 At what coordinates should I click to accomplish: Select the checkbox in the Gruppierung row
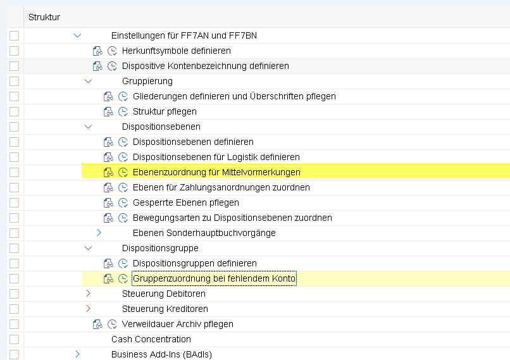tap(14, 81)
